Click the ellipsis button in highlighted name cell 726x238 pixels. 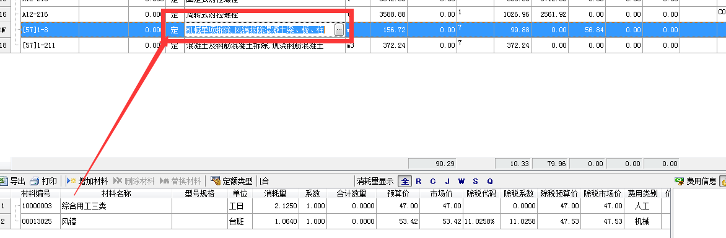[x=339, y=30]
